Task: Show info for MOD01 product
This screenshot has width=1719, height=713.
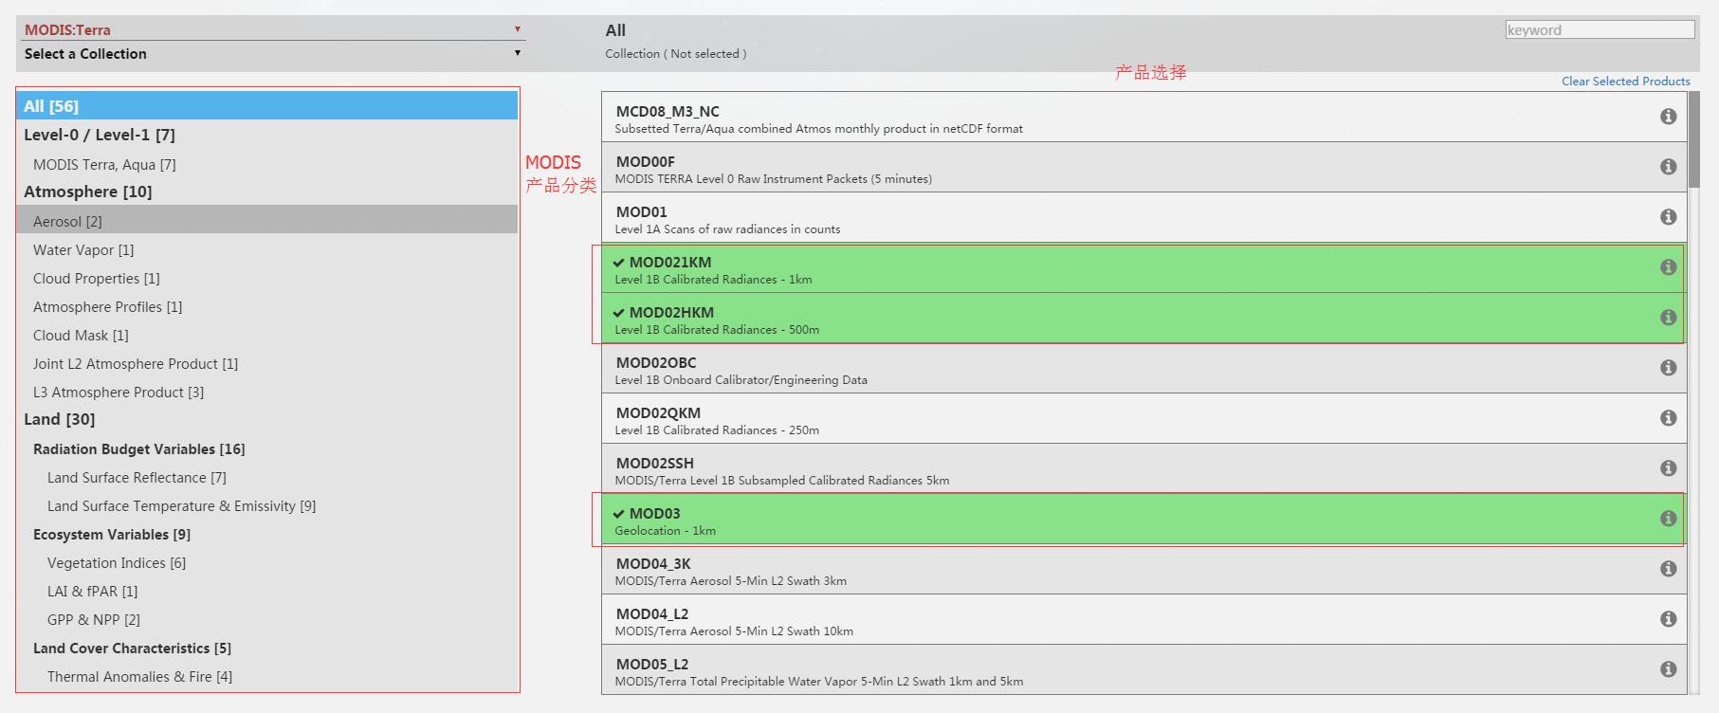Action: [1668, 217]
